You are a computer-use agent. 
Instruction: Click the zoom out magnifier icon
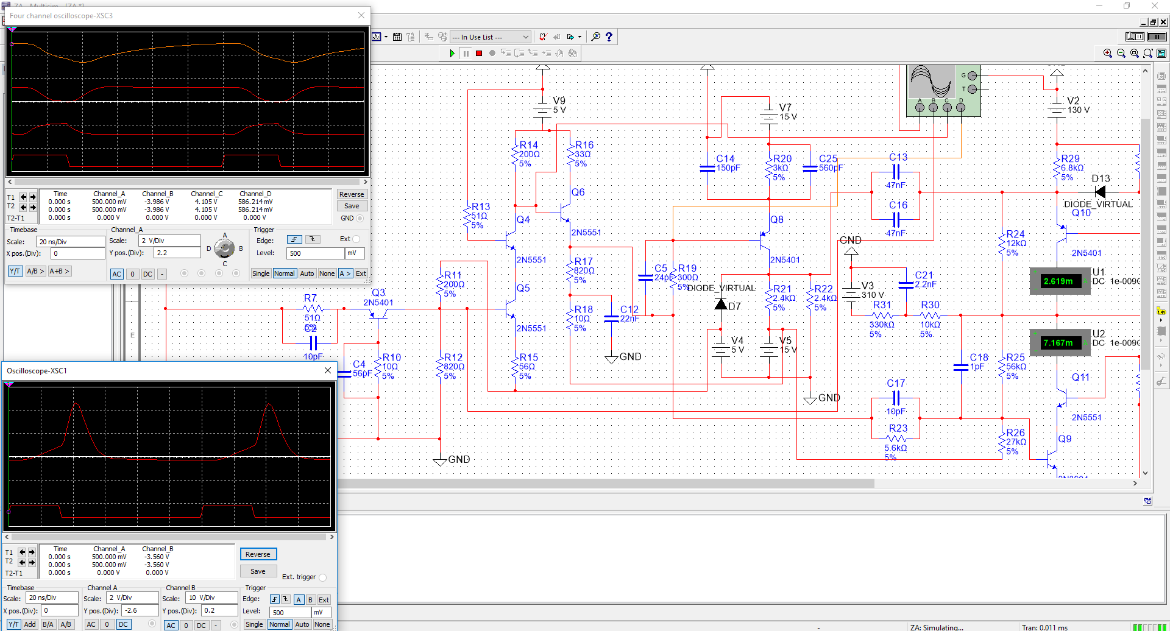tap(1121, 54)
